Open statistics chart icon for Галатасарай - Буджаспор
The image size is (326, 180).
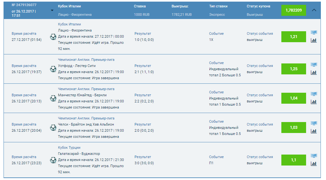(314, 164)
